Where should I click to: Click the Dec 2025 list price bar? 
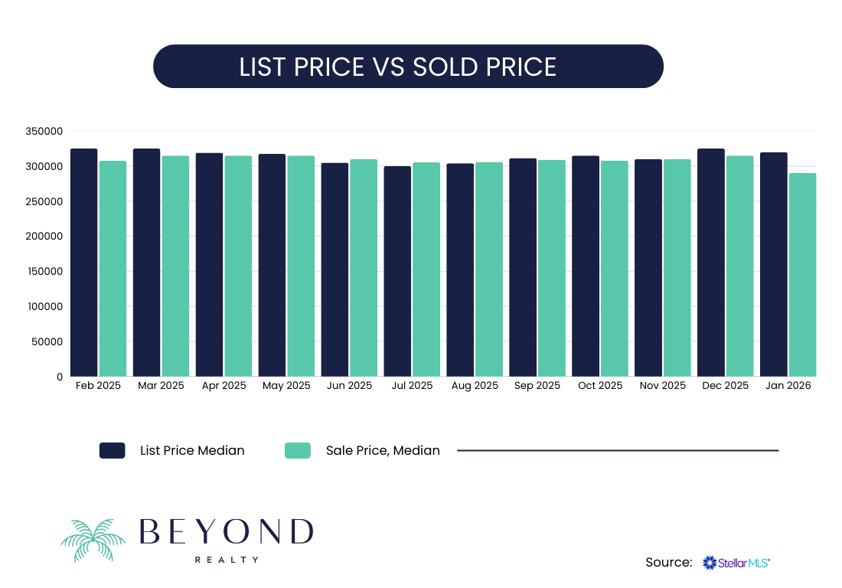(x=711, y=263)
